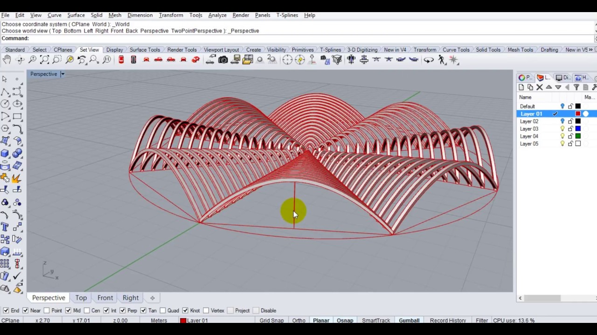Select the Box solid tool
This screenshot has height=335, width=597.
click(5, 153)
